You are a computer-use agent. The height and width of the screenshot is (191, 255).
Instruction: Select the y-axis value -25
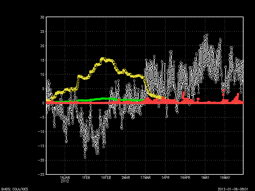41,174
